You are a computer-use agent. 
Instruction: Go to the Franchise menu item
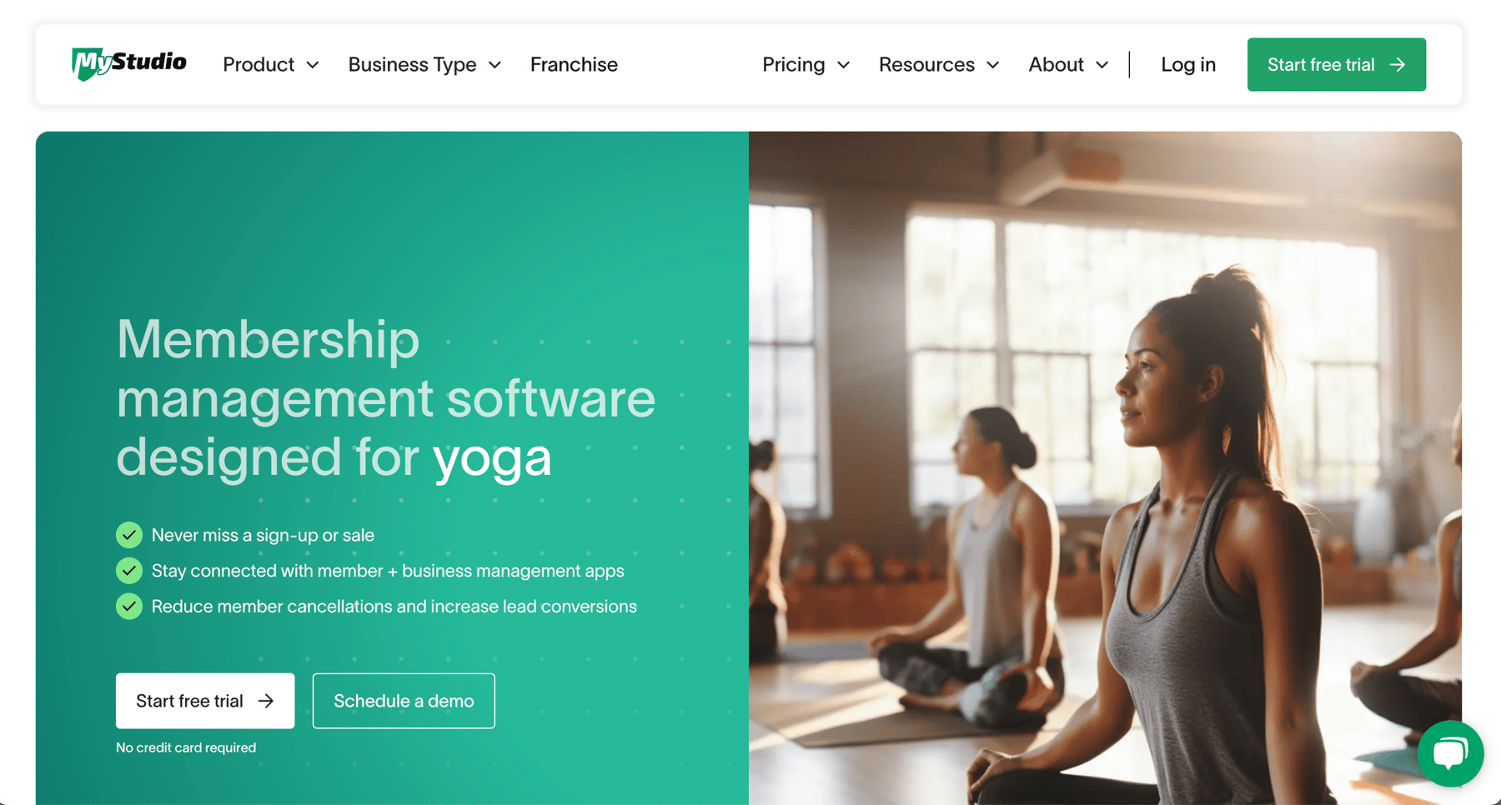(x=574, y=65)
